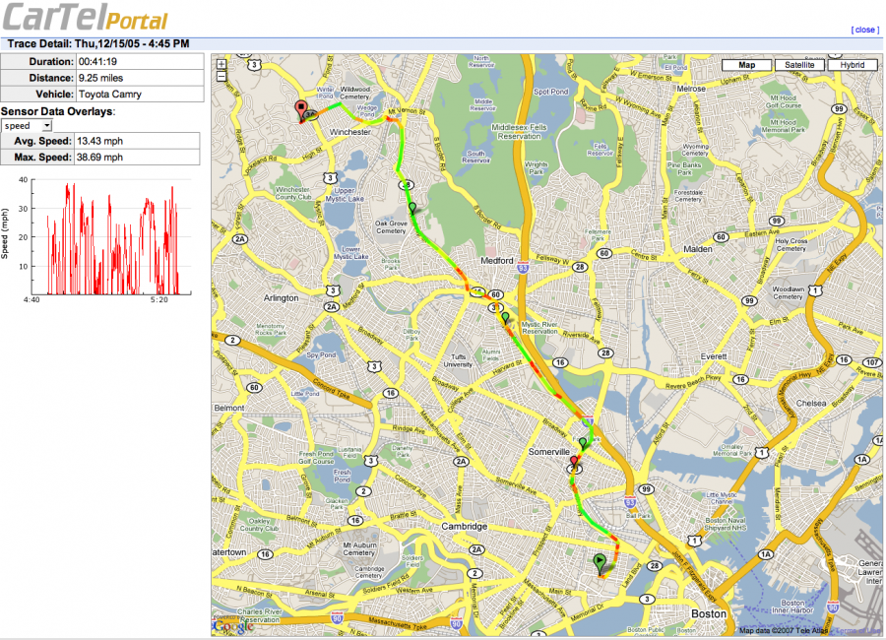Viewport: 886px width, 640px height.
Task: Click the Oakley Country Club label
Action: (259, 525)
